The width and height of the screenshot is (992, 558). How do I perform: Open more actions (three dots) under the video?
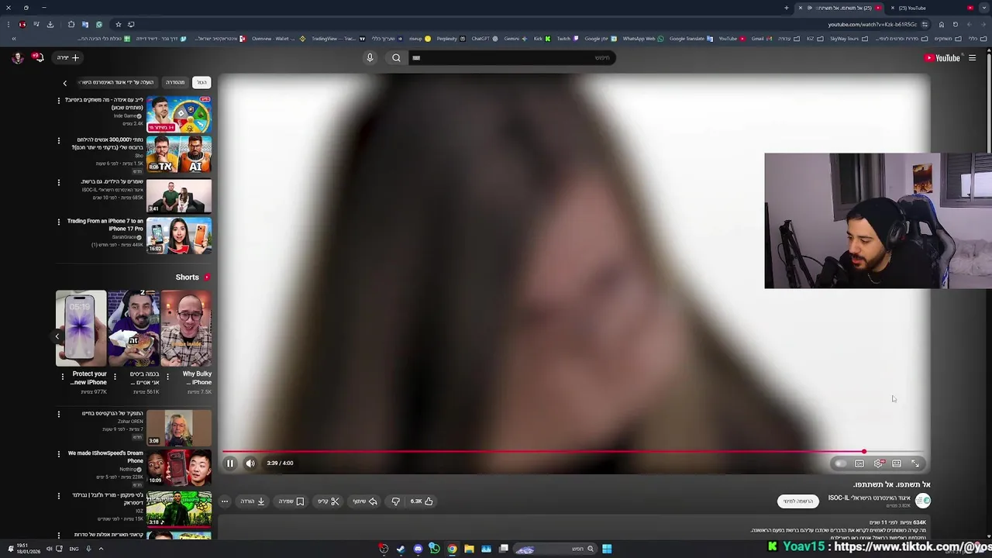click(x=225, y=501)
